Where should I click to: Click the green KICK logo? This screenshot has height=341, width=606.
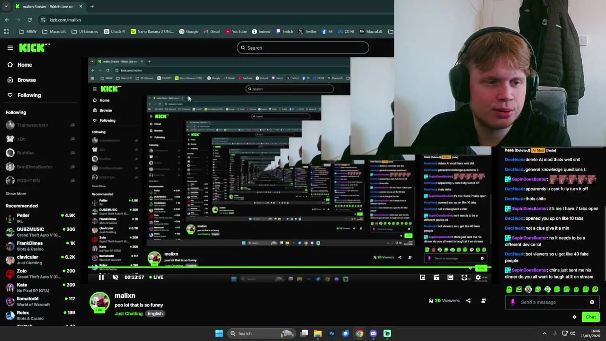[x=35, y=47]
